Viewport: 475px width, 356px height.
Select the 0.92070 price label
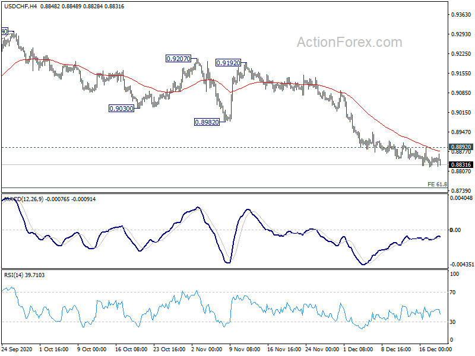(x=179, y=59)
